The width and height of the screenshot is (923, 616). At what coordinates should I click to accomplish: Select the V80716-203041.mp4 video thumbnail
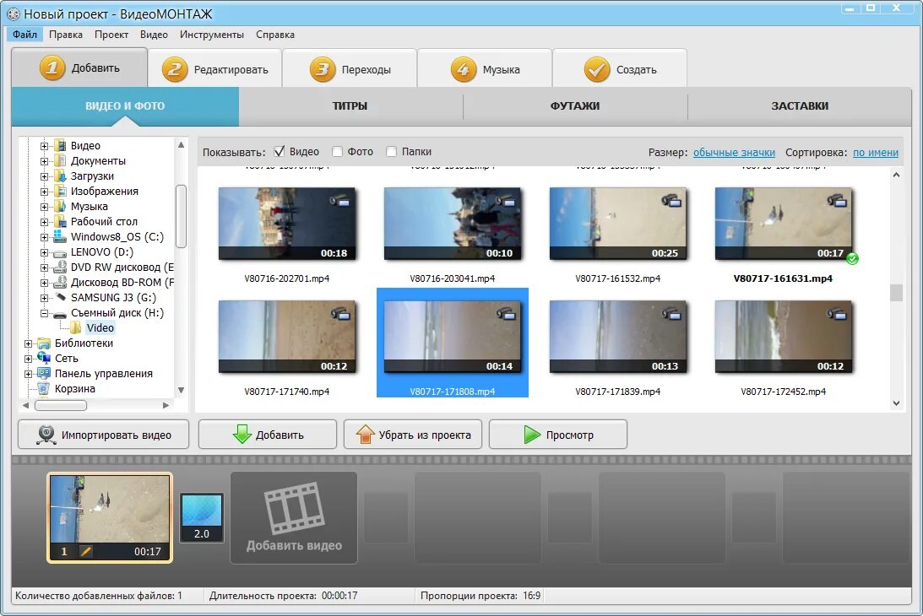(452, 224)
